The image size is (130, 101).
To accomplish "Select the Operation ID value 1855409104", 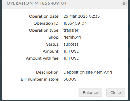I will coord(75,23).
